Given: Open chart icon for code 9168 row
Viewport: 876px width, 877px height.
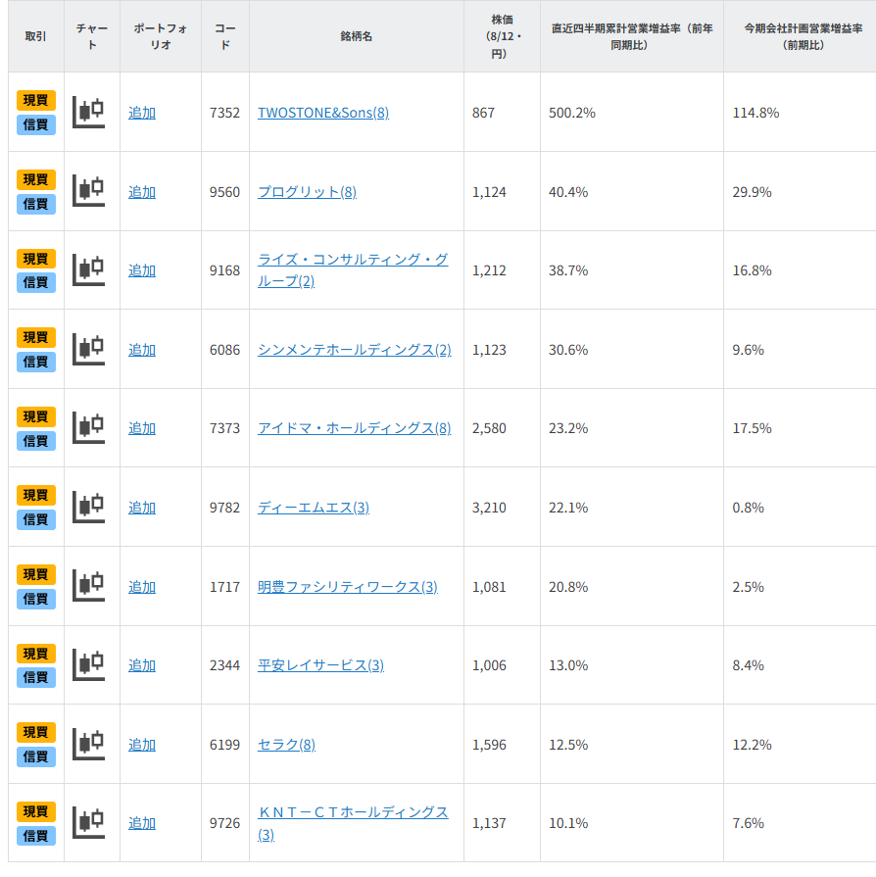Looking at the screenshot, I should pos(89,270).
